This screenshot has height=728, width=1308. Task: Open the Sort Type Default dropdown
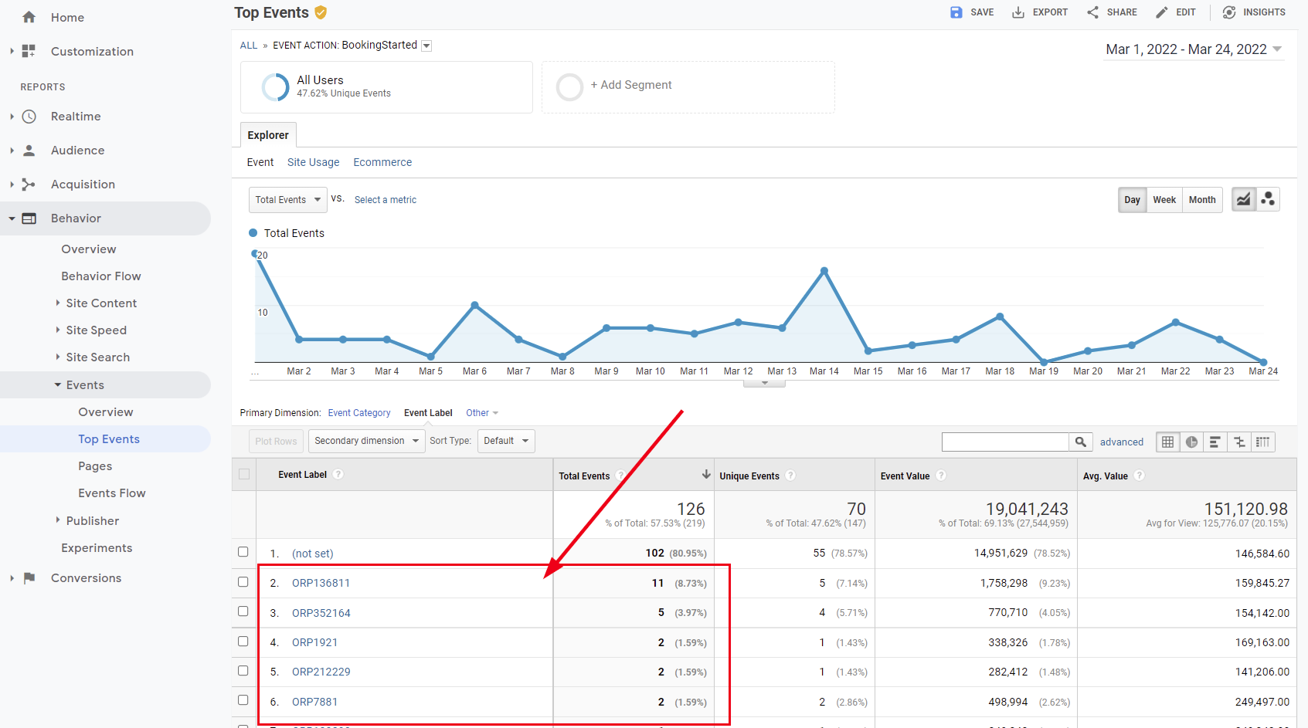coord(506,441)
